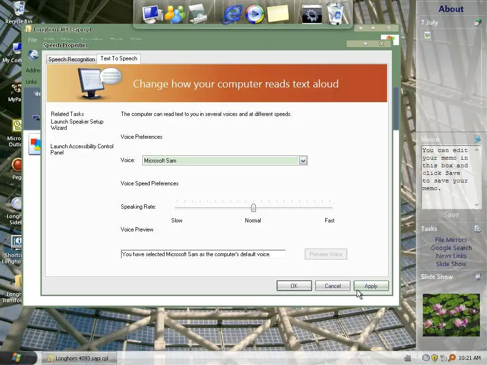This screenshot has height=365, width=487.
Task: Open the Google Search task link
Action: coord(451,248)
